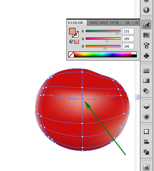Click the R value field showing 231
This screenshot has width=154, height=171.
[128, 31]
